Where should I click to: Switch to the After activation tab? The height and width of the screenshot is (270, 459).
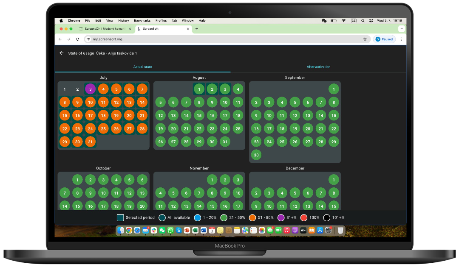(318, 67)
